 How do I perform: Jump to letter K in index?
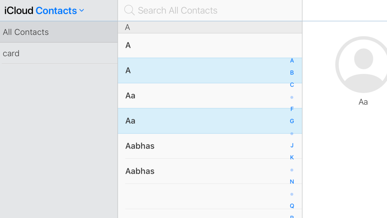click(x=292, y=157)
